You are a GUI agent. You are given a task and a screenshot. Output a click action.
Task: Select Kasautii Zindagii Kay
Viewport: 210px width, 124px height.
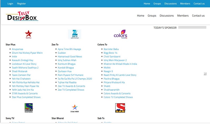[x=23, y=60]
